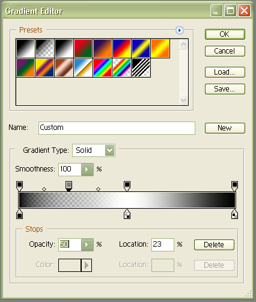
Task: Select the leftmost opacity stop above the bar
Action: [19, 186]
